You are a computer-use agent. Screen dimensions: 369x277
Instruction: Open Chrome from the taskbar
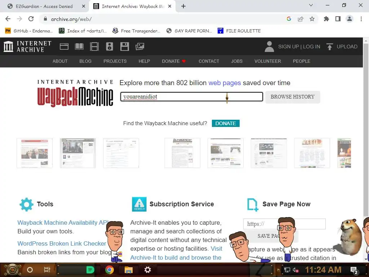[x=110, y=270]
